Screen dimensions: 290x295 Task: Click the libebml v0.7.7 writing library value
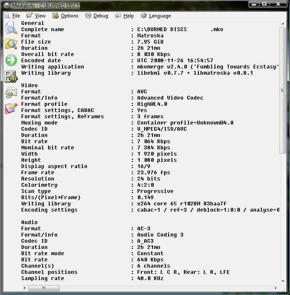tap(195, 73)
